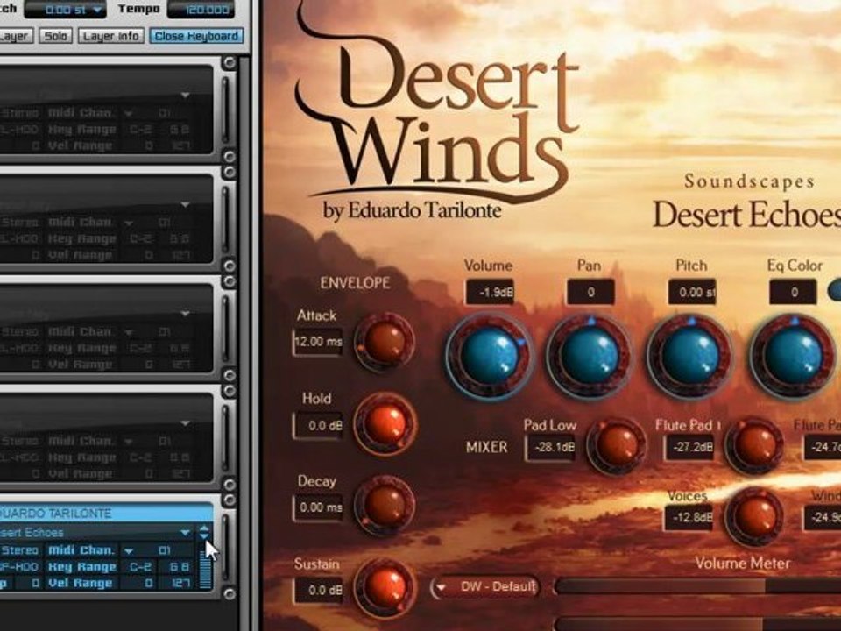Click the vertical volume slider of the Desert Echoes layer

click(225, 547)
